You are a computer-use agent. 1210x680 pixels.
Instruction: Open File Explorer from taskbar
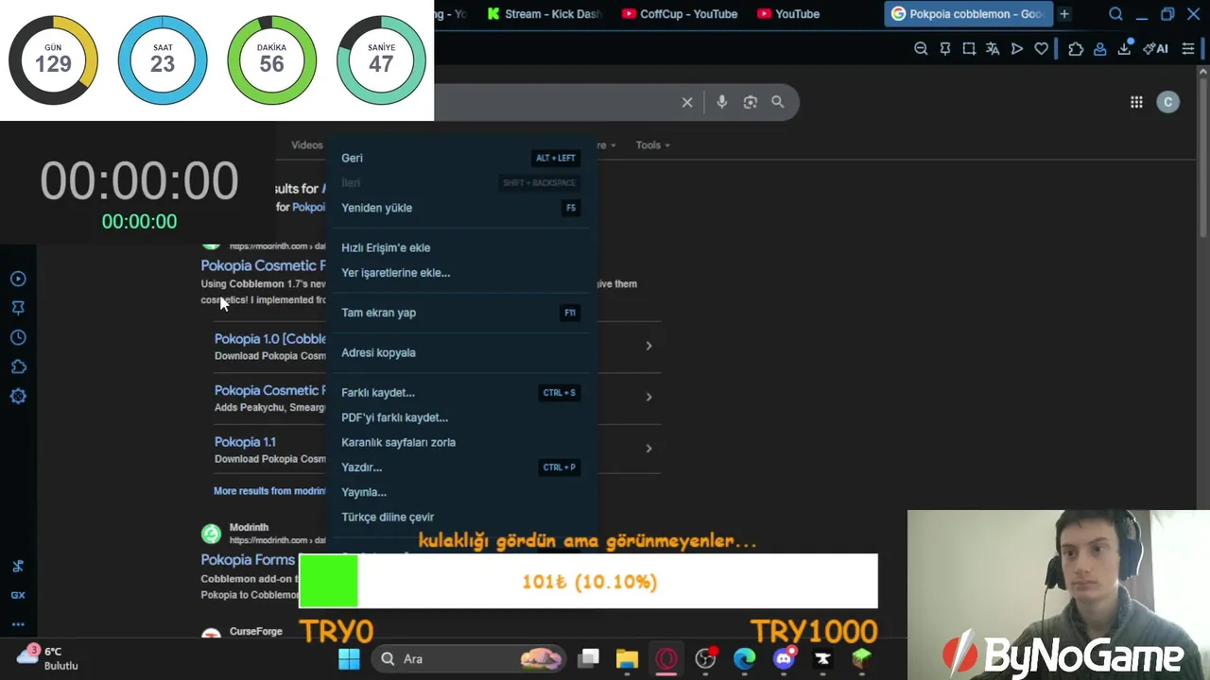[627, 659]
